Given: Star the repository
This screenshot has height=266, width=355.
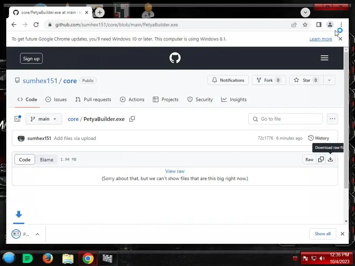Looking at the screenshot, I should (x=306, y=80).
